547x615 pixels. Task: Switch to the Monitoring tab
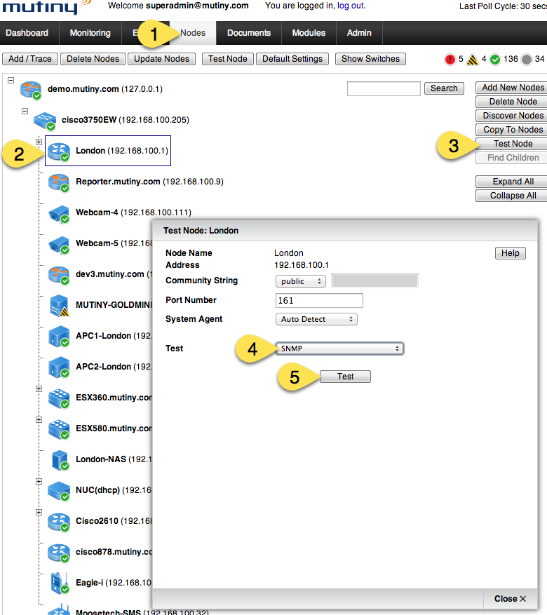pos(90,33)
